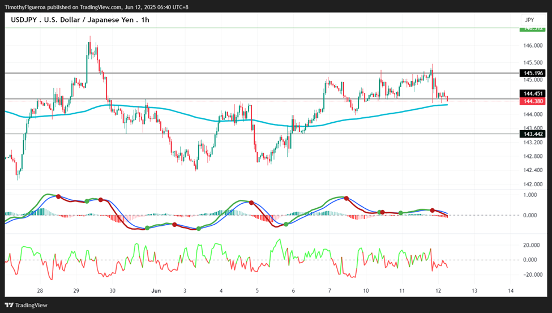The width and height of the screenshot is (552, 313).
Task: Click the 1.000 oscillator scale label
Action: (x=530, y=195)
